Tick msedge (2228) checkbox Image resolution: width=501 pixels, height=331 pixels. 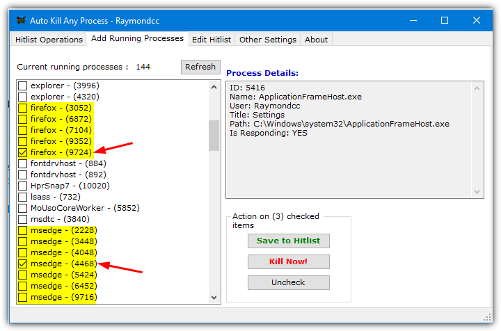click(x=23, y=230)
